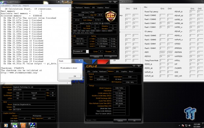Click the tREFIX9 CH A value field

pyautogui.click(x=162, y=56)
